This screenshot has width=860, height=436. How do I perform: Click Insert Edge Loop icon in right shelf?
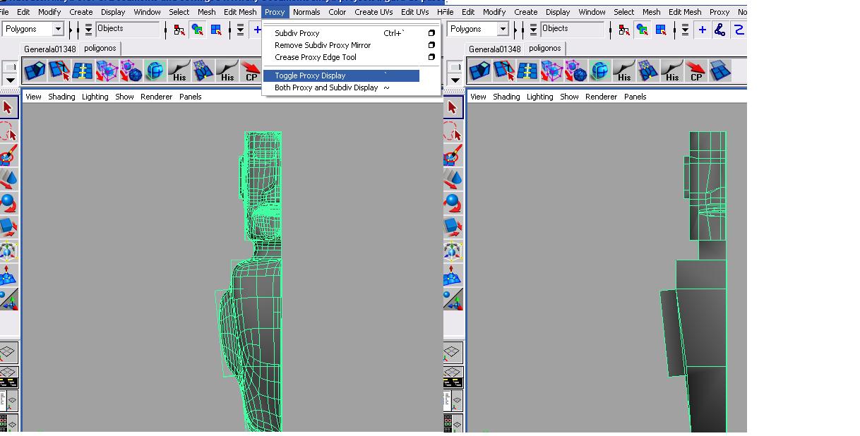pyautogui.click(x=527, y=71)
